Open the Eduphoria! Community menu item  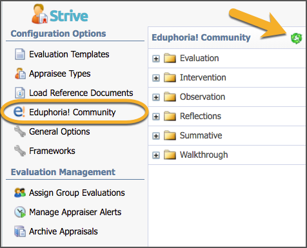point(72,112)
